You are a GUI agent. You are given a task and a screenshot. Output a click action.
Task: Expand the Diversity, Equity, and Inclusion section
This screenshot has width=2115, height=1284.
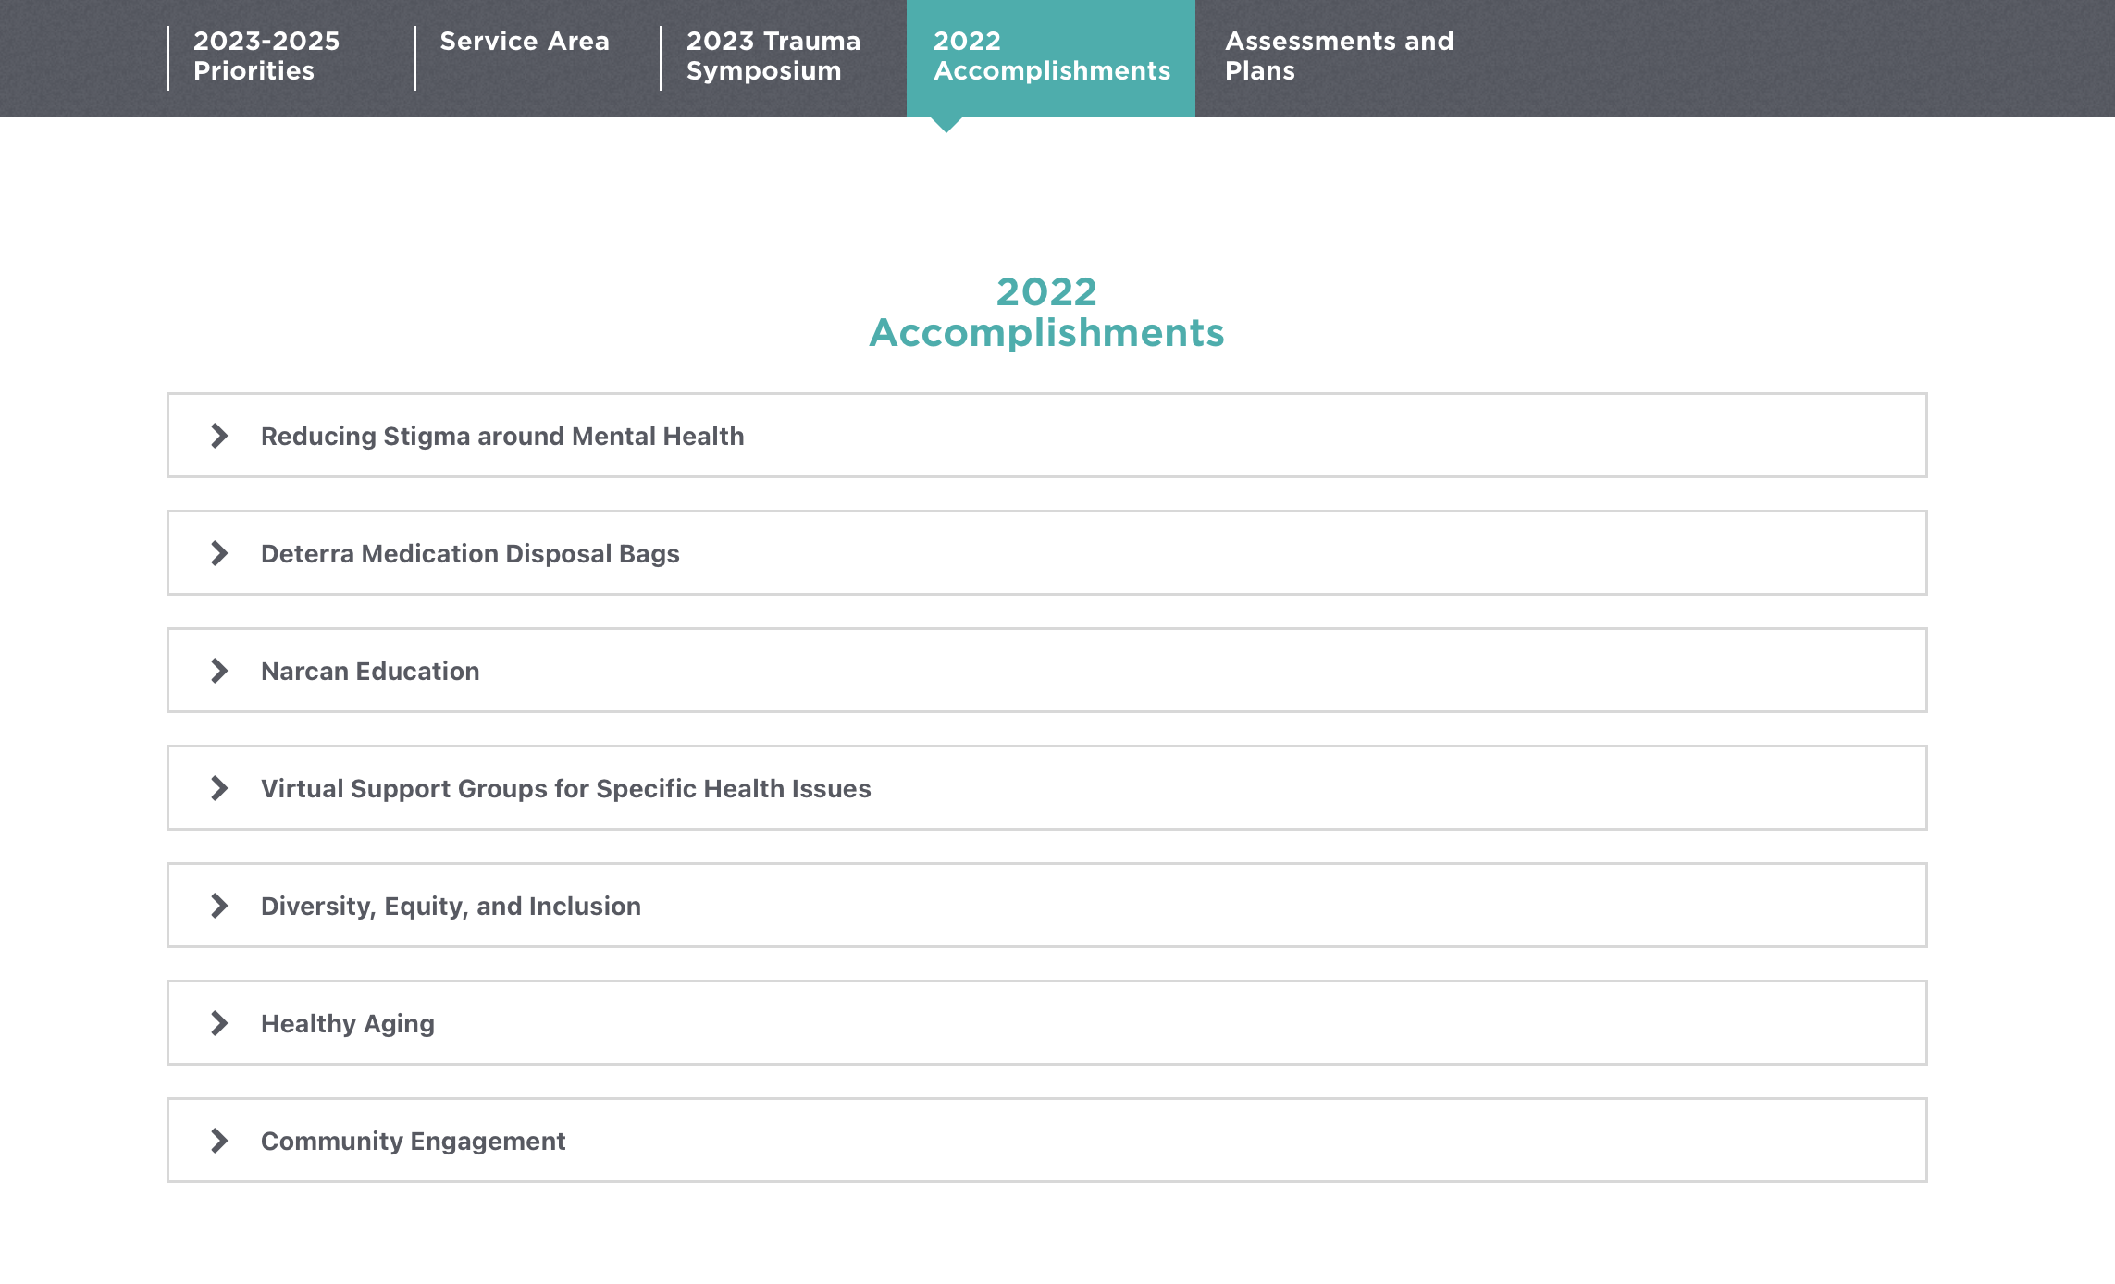(451, 906)
